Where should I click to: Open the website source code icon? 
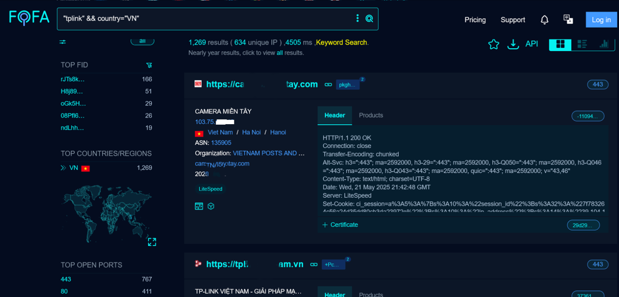coord(199,206)
